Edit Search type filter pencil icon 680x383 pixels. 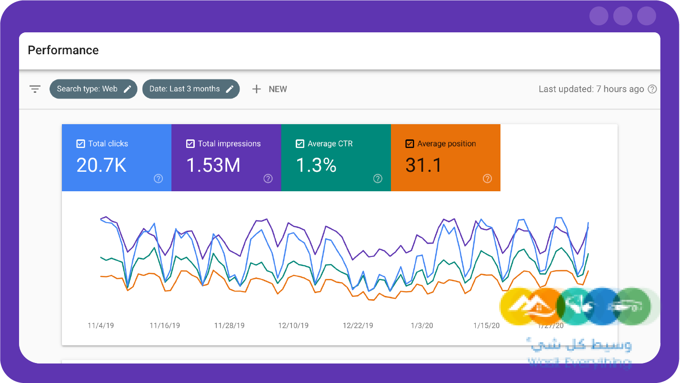pos(127,89)
